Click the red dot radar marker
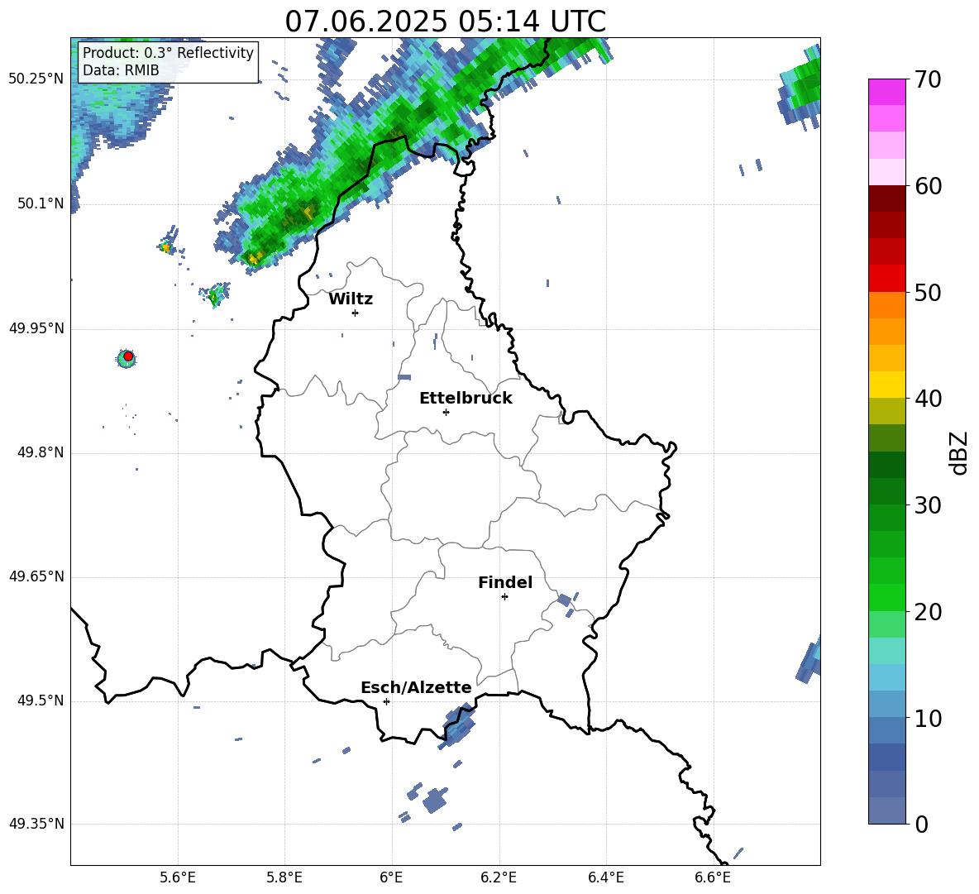This screenshot has height=894, width=979. [128, 356]
